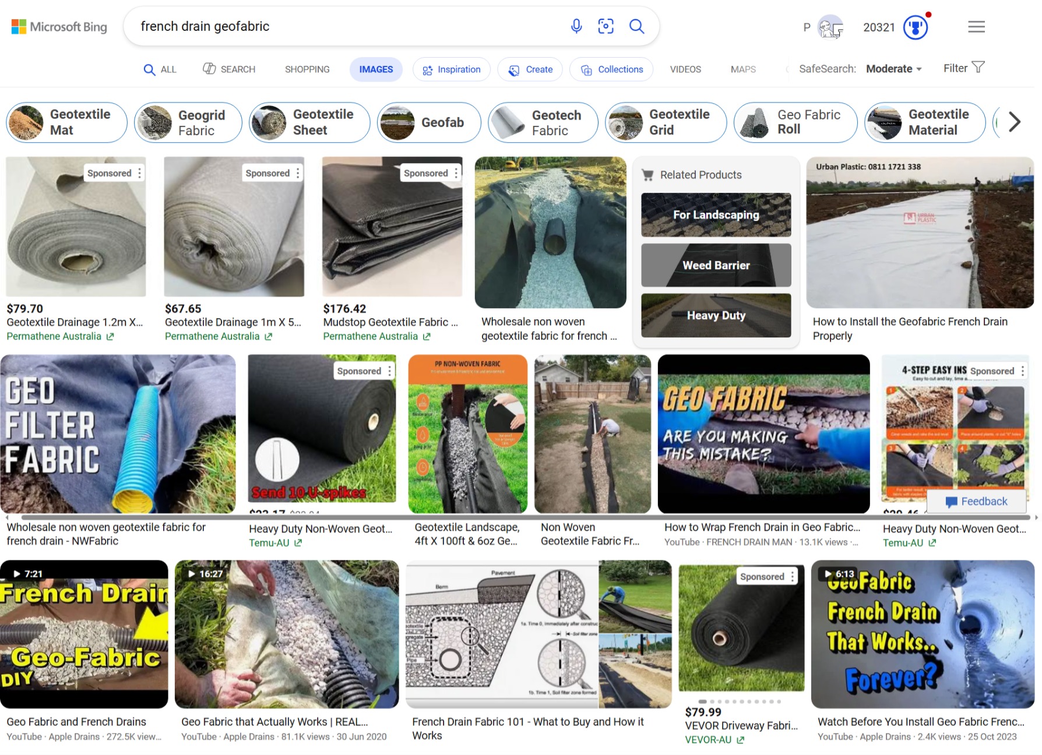Click the Feedback button
The height and width of the screenshot is (755, 1042).
click(x=976, y=502)
